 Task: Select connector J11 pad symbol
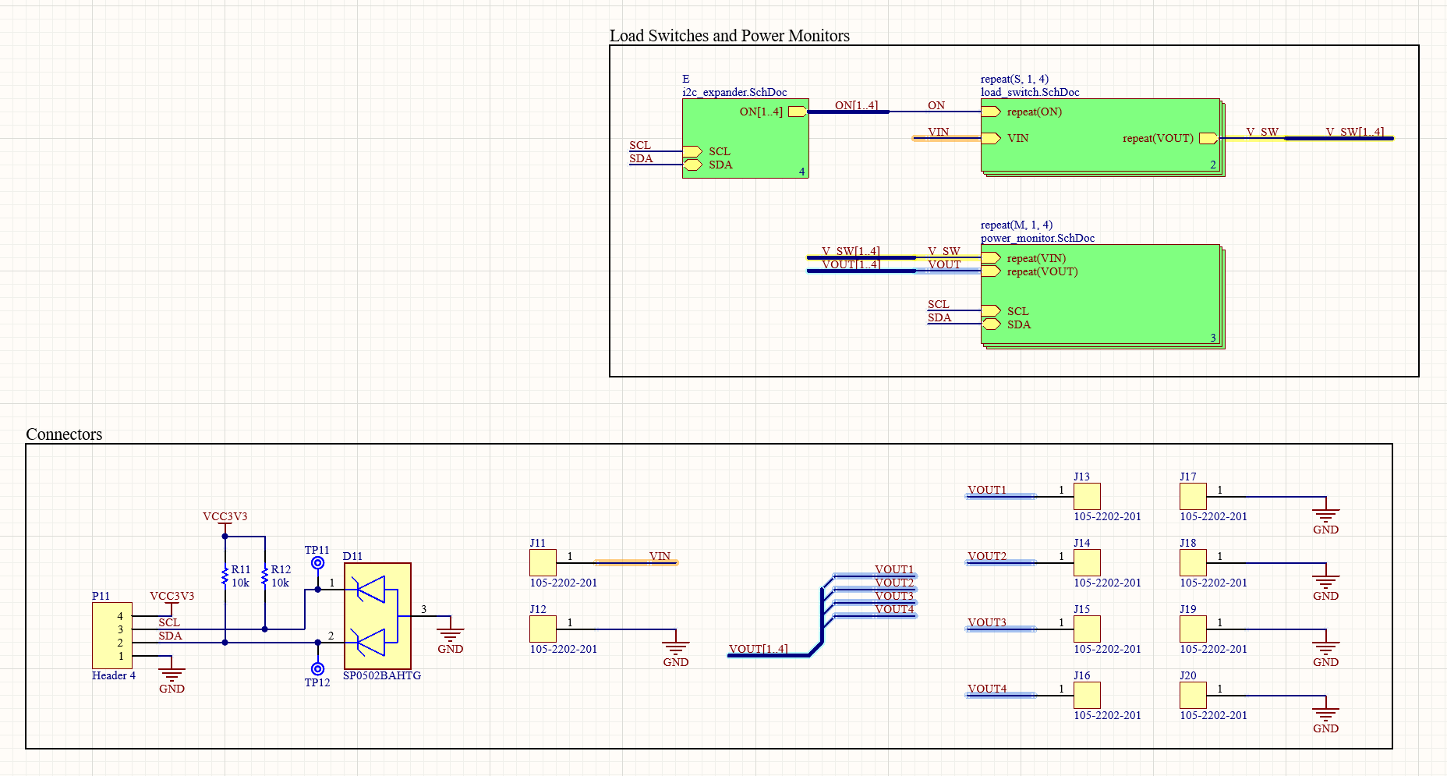[x=543, y=563]
